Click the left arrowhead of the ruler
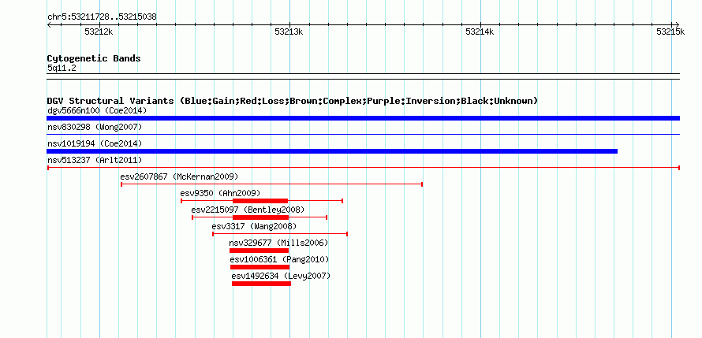702x338 pixels. (x=49, y=24)
